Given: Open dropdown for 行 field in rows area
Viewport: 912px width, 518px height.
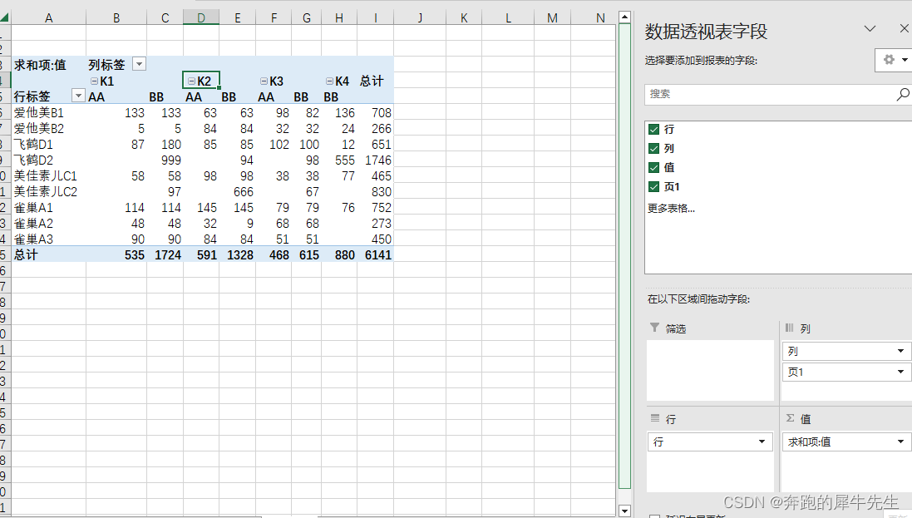Looking at the screenshot, I should click(x=762, y=442).
